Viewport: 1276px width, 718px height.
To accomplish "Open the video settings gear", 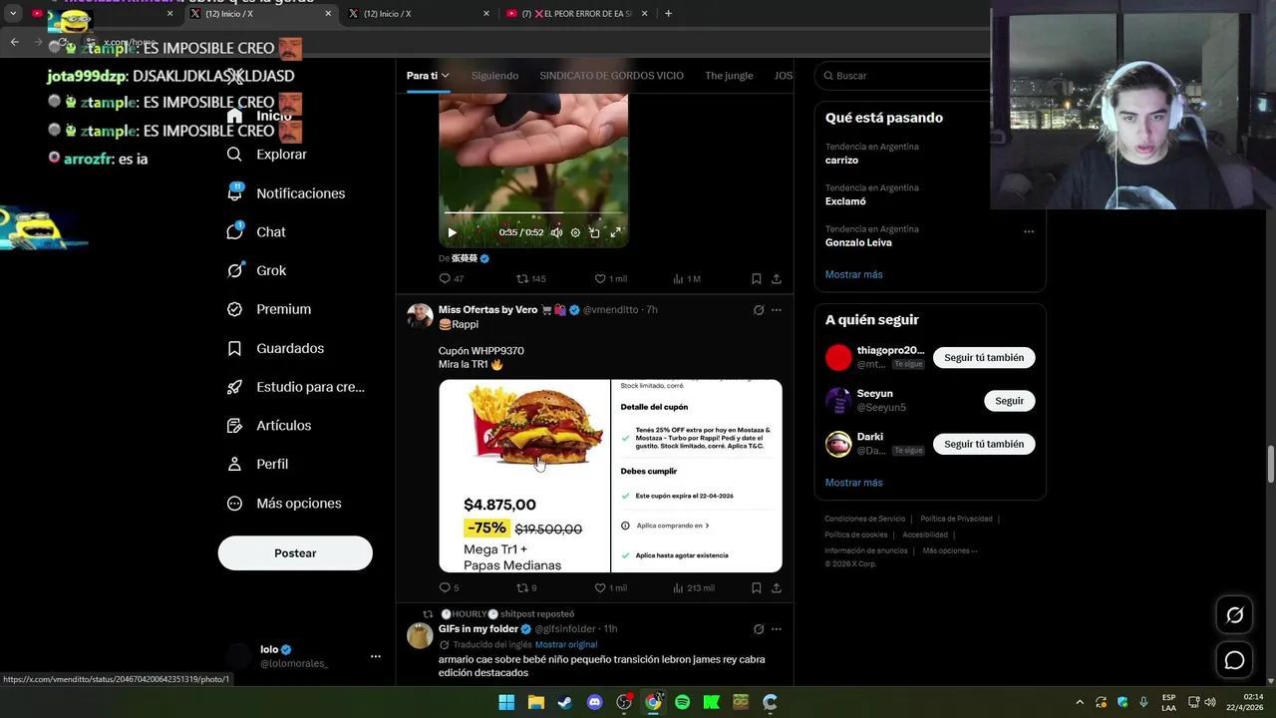I will click(575, 232).
